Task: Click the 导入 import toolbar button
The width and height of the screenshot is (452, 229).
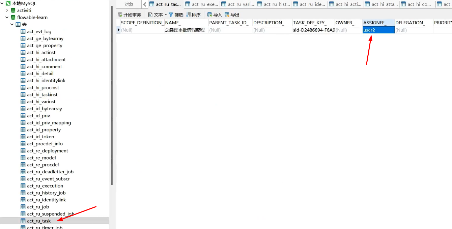Action: pos(215,15)
